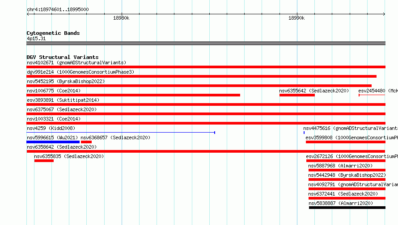Open variant nsv4092791 (gnomADStructuralVariants)

pyautogui.click(x=353, y=184)
